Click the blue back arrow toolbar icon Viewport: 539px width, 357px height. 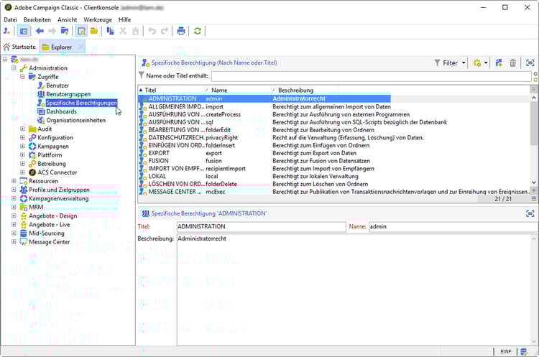40,32
